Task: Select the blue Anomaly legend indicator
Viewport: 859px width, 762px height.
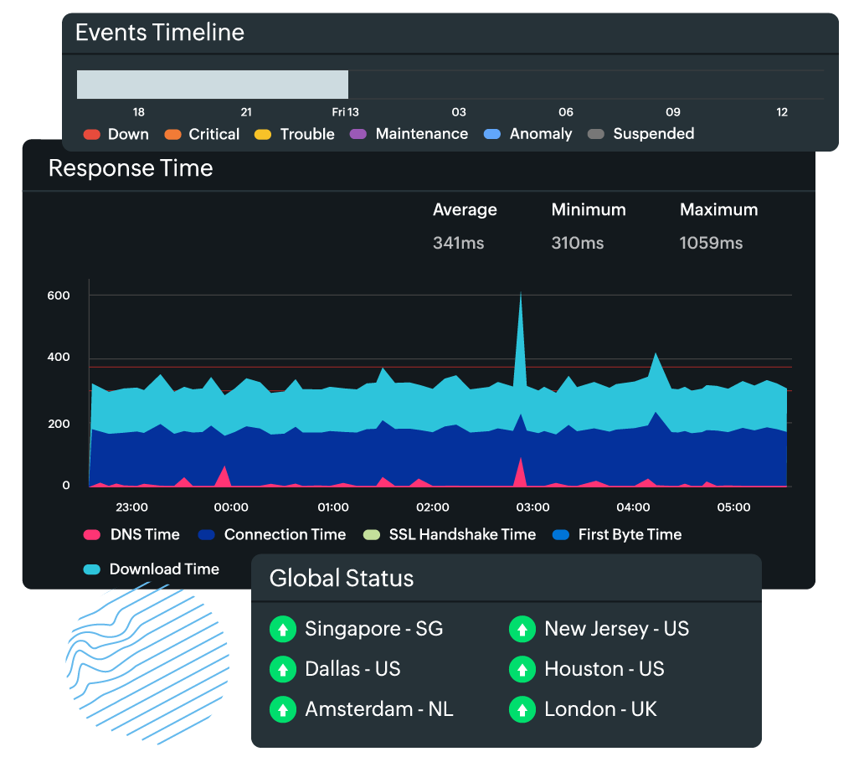Action: point(491,134)
